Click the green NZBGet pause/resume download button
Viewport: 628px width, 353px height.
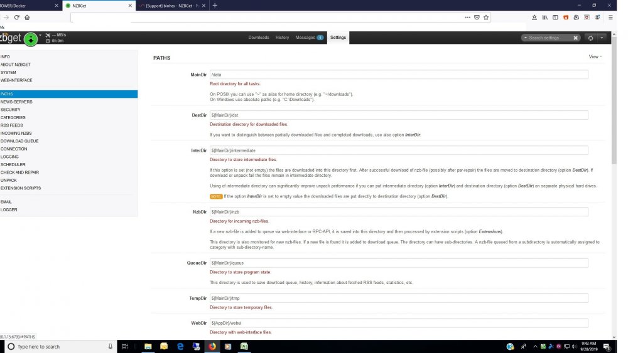tap(31, 39)
